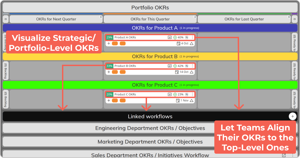Open the three-dot menu on Product A OKRs card

[192, 38]
